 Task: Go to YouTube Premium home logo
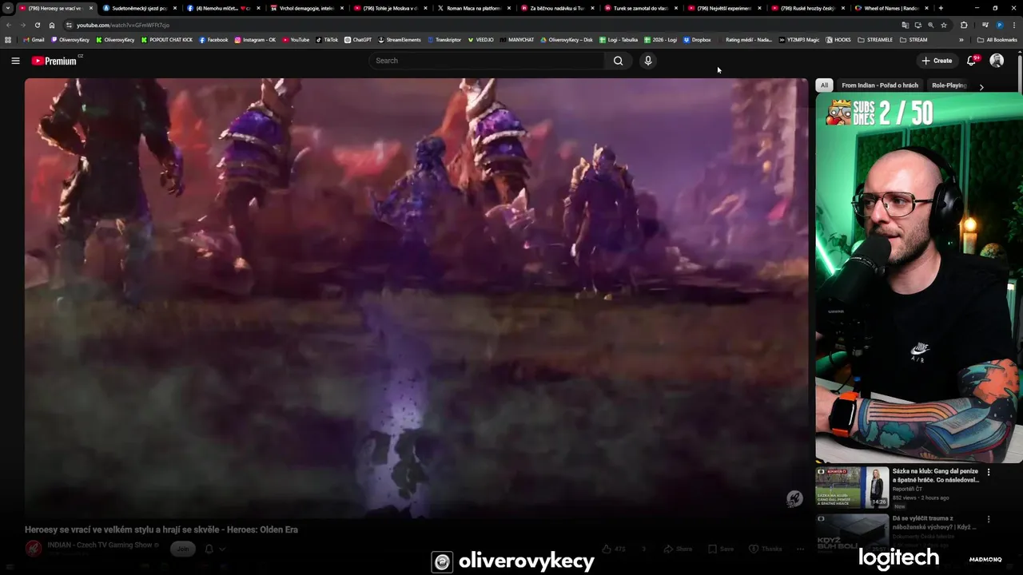(x=54, y=61)
